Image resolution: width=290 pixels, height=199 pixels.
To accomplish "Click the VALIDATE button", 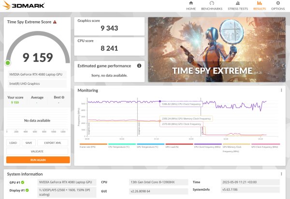I will 37,151.
